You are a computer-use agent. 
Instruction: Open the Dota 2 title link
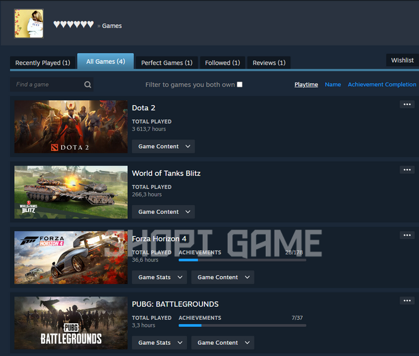point(143,108)
